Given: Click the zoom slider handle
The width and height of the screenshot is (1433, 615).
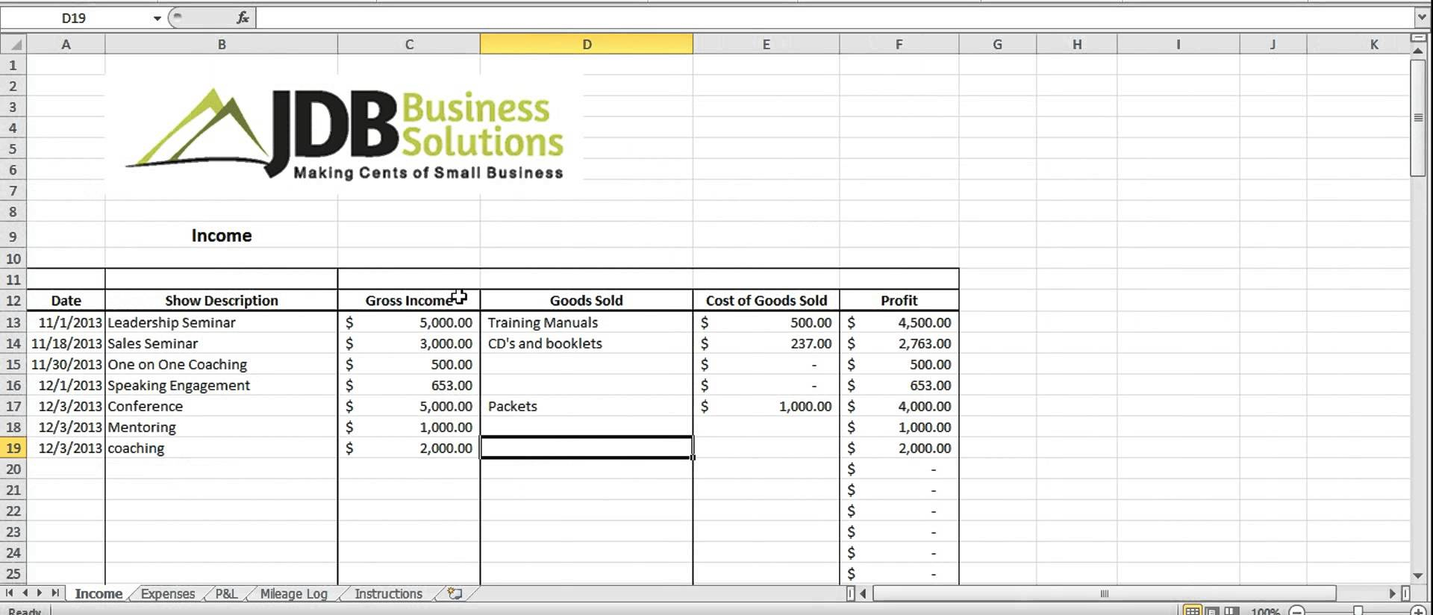Looking at the screenshot, I should [x=1358, y=611].
